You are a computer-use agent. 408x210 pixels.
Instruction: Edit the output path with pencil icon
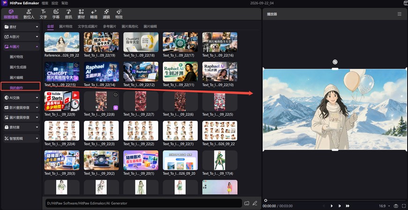[x=255, y=203]
